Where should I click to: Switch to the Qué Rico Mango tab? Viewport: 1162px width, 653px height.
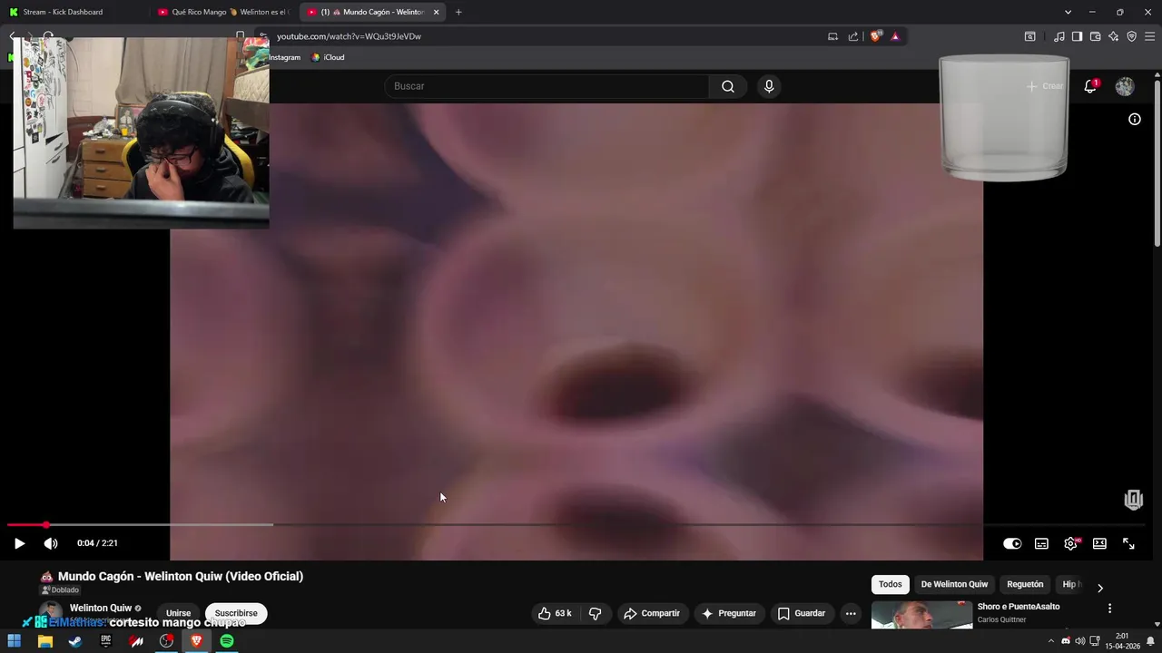tap(223, 12)
